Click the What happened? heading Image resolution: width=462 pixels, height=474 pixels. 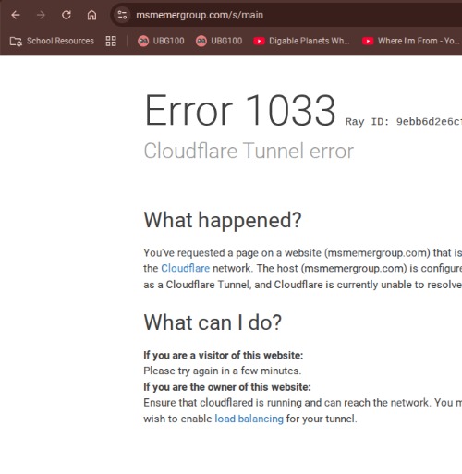(x=223, y=220)
